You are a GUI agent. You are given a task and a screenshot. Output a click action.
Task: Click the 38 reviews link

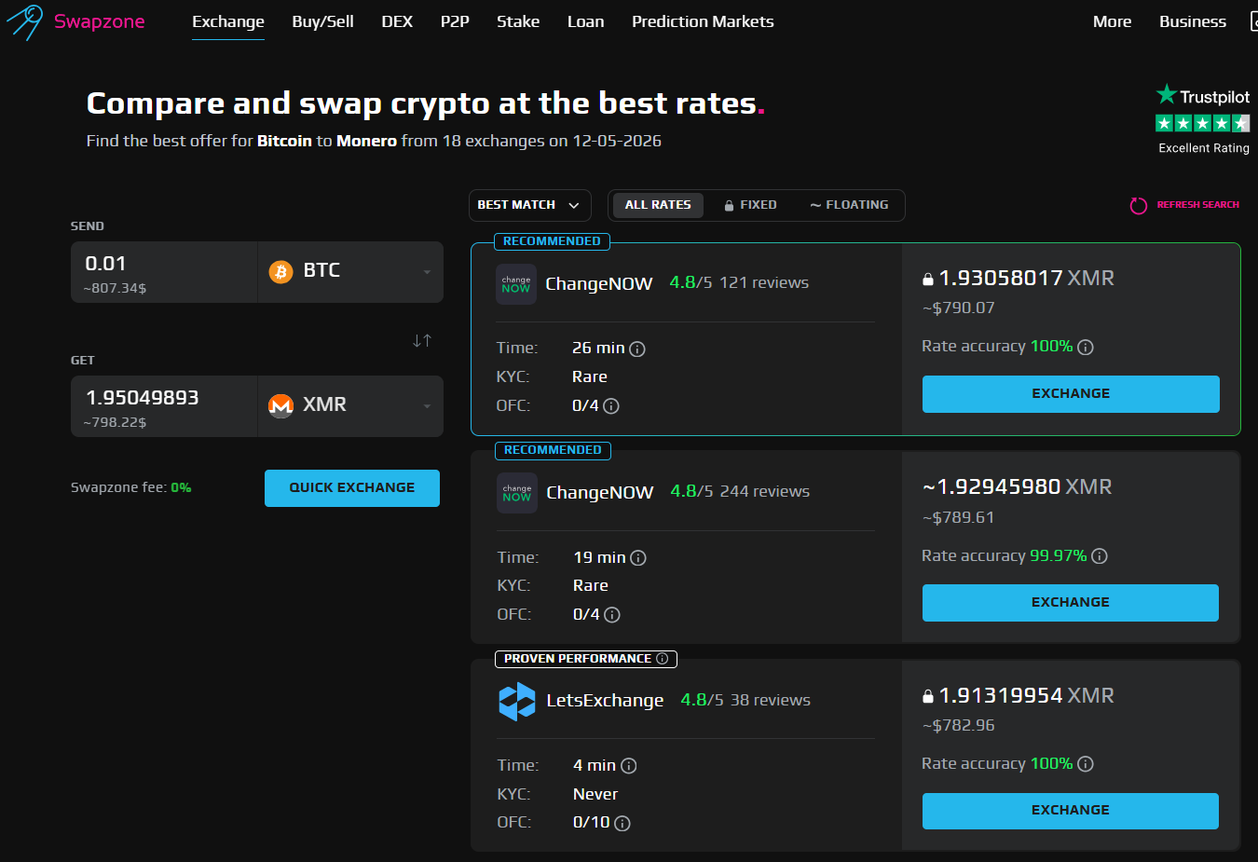pos(771,700)
